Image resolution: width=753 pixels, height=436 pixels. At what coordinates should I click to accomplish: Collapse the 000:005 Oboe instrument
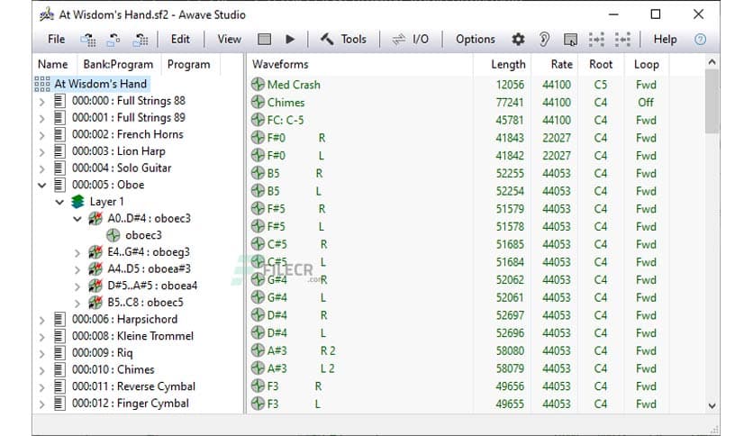click(x=42, y=185)
